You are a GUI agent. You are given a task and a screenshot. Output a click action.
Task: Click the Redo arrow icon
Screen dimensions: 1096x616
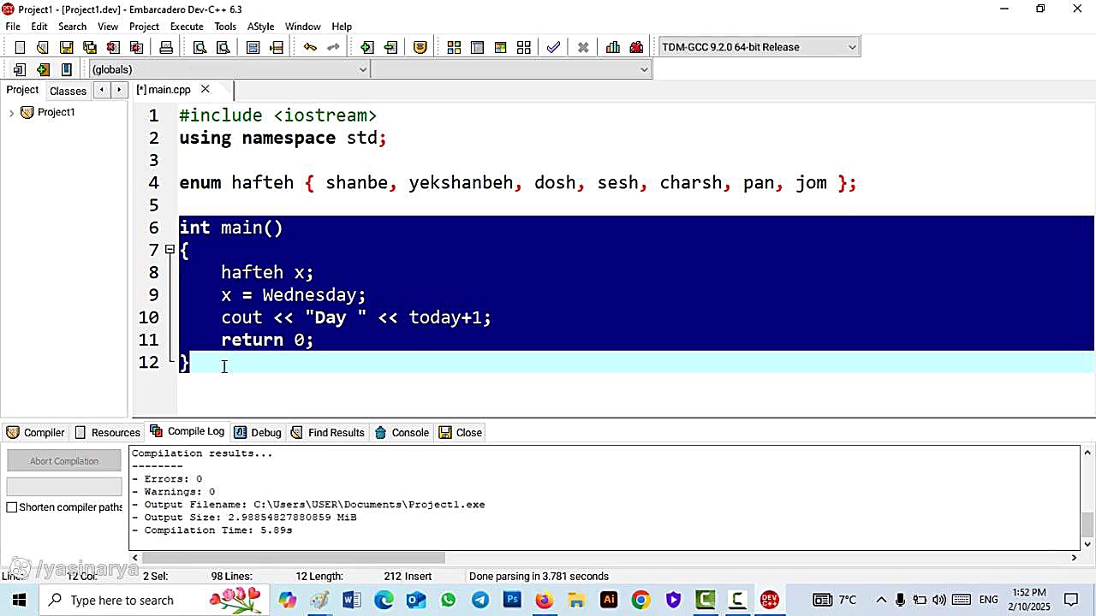coord(333,47)
